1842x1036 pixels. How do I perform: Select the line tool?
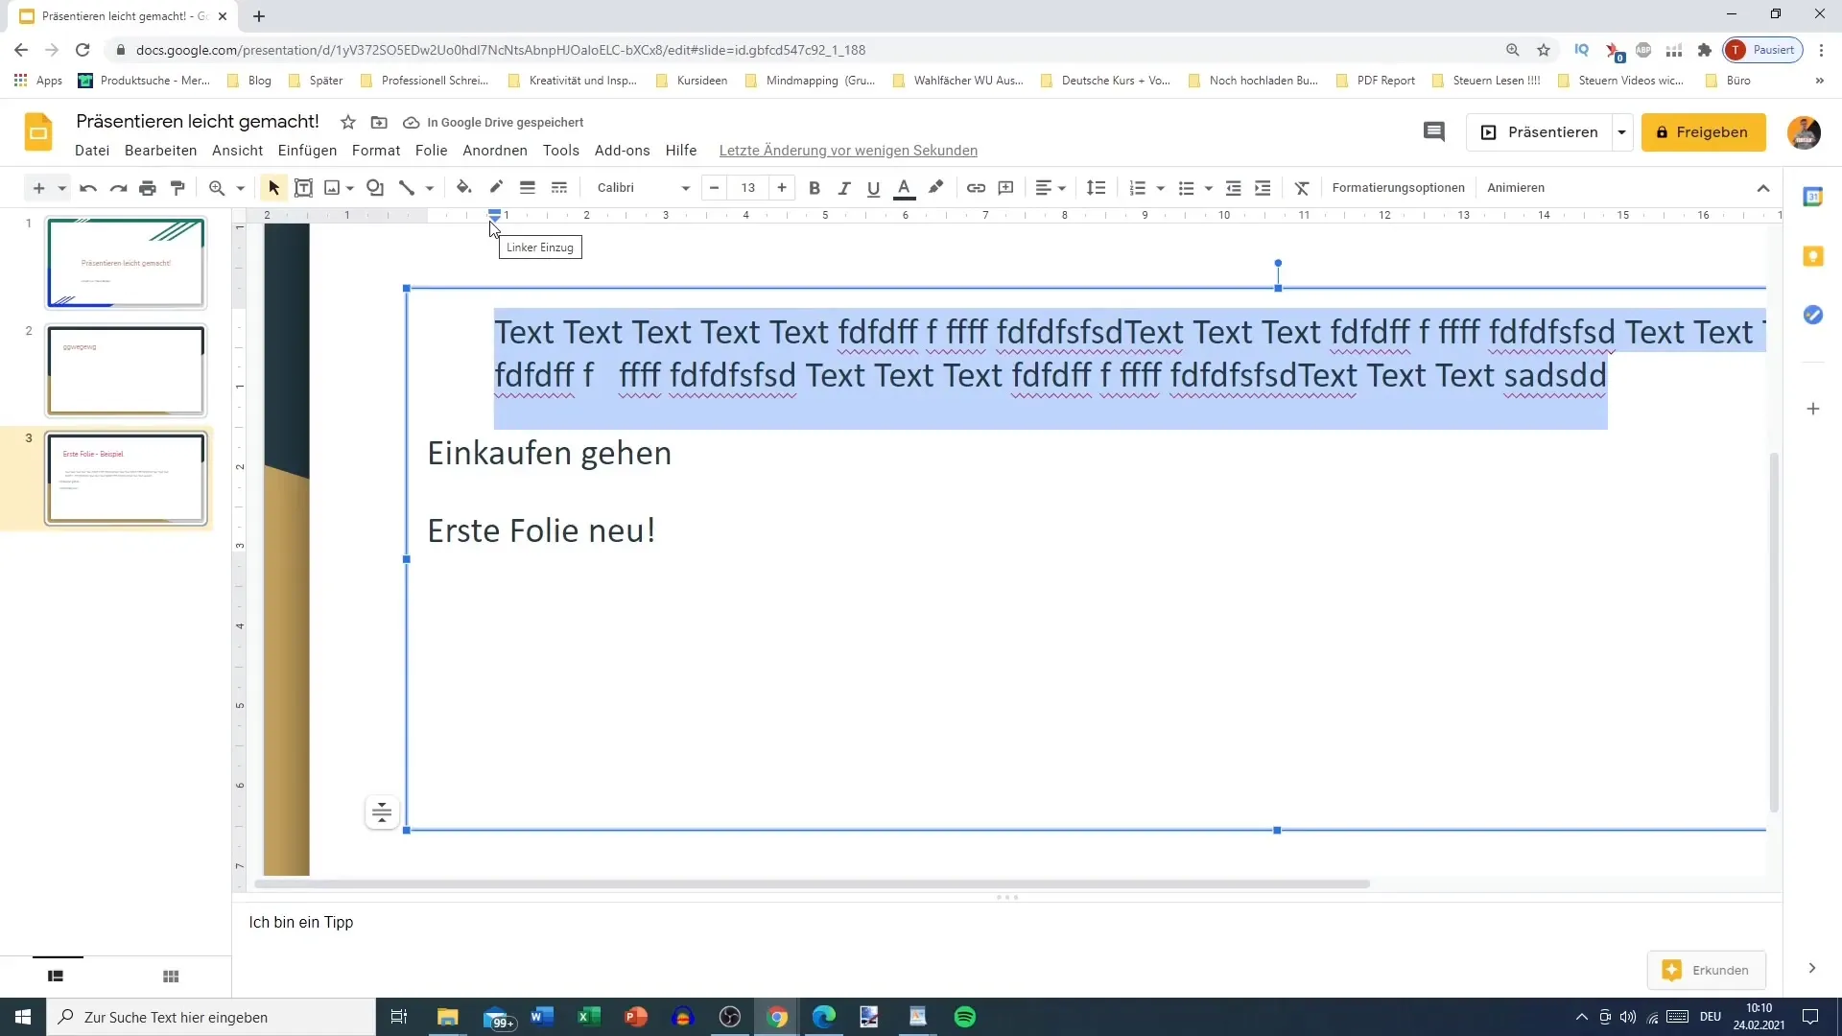coord(407,188)
